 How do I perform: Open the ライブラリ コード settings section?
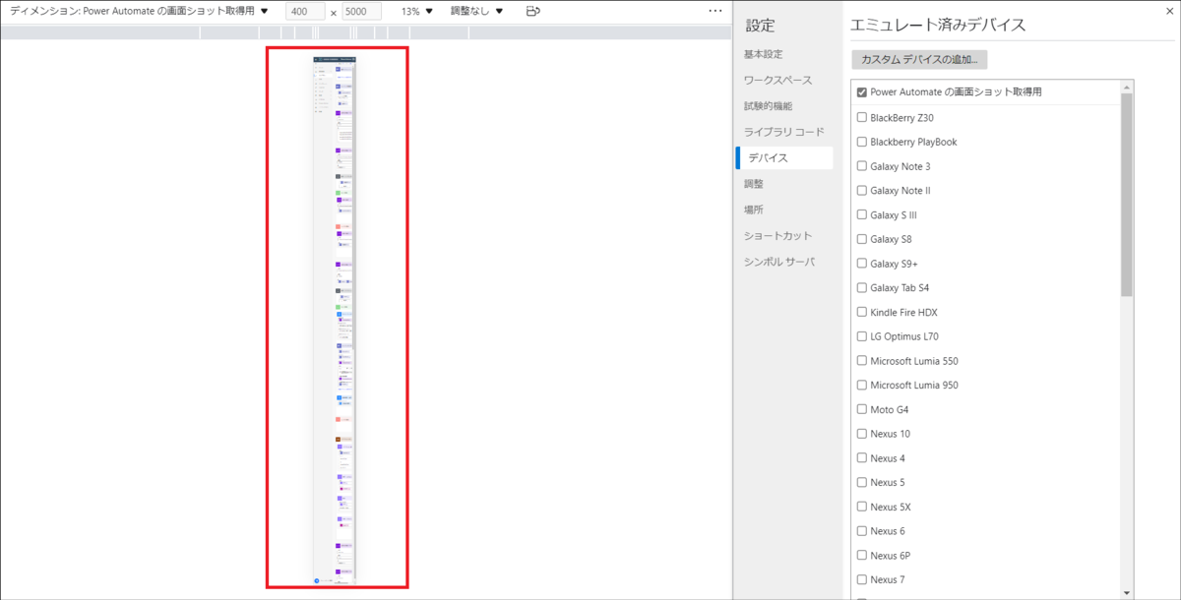click(x=783, y=132)
